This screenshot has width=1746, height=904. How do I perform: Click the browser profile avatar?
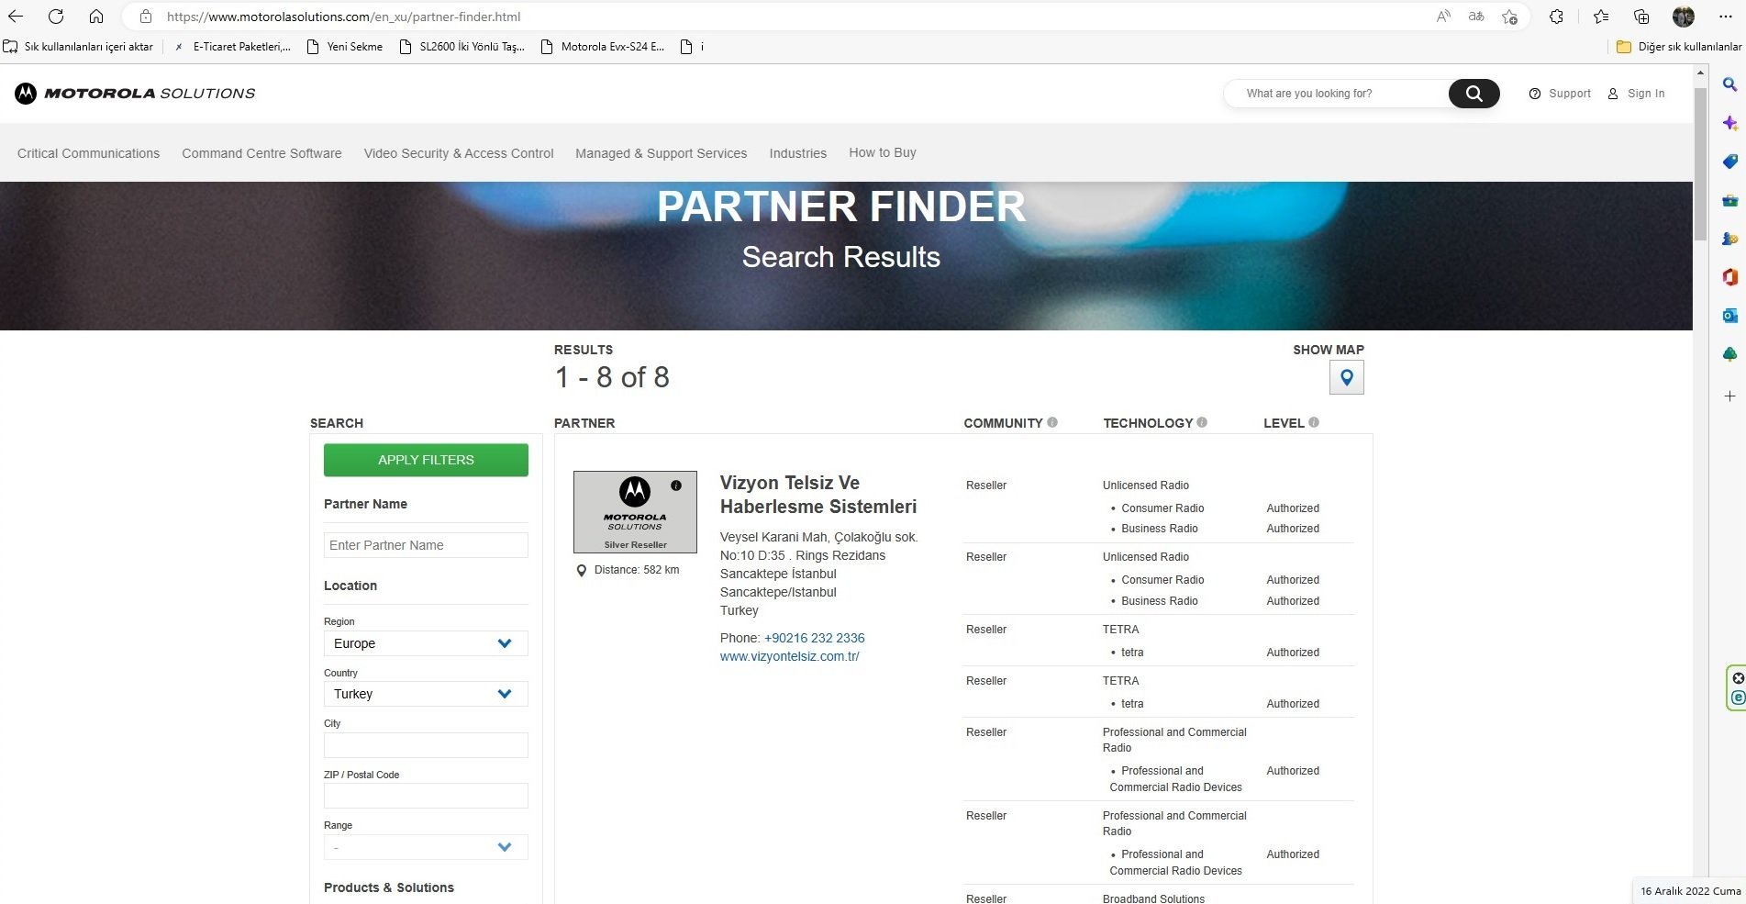tap(1684, 17)
